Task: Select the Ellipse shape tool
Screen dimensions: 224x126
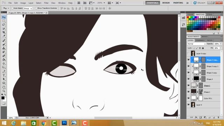Action: pos(4,83)
